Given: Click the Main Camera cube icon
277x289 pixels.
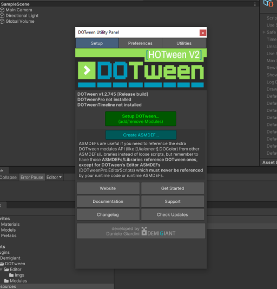Looking at the screenshot, I should [2, 10].
